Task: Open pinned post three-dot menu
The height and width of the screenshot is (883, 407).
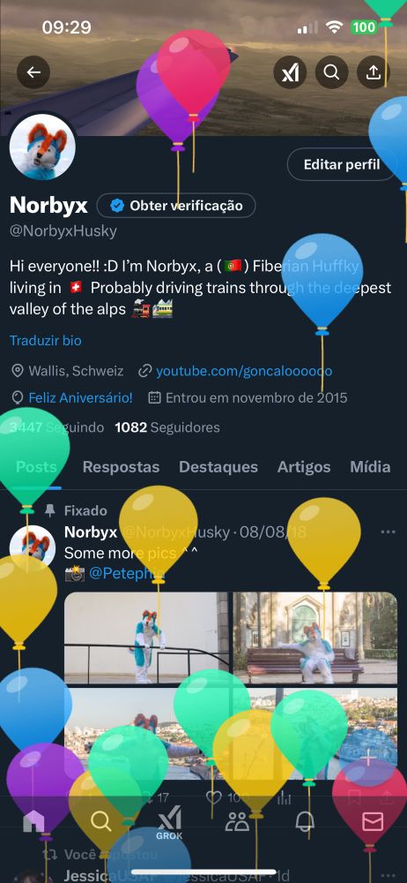Action: click(388, 532)
